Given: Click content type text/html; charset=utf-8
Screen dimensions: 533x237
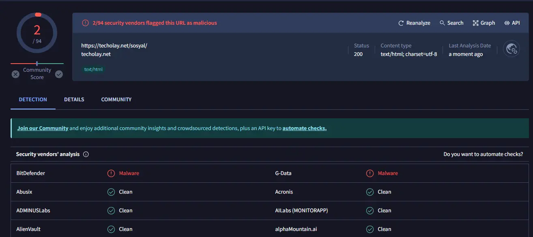Looking at the screenshot, I should (409, 54).
